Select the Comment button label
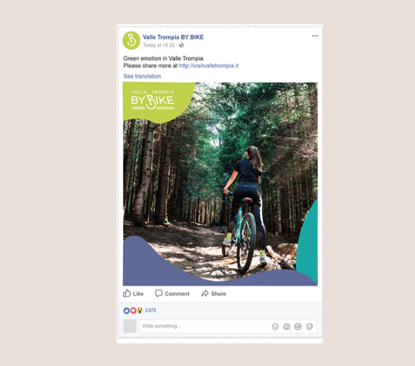The height and width of the screenshot is (366, 415). 177,294
